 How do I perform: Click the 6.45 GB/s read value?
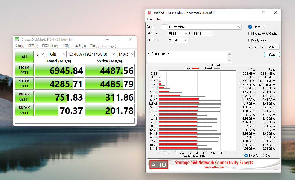(269, 134)
